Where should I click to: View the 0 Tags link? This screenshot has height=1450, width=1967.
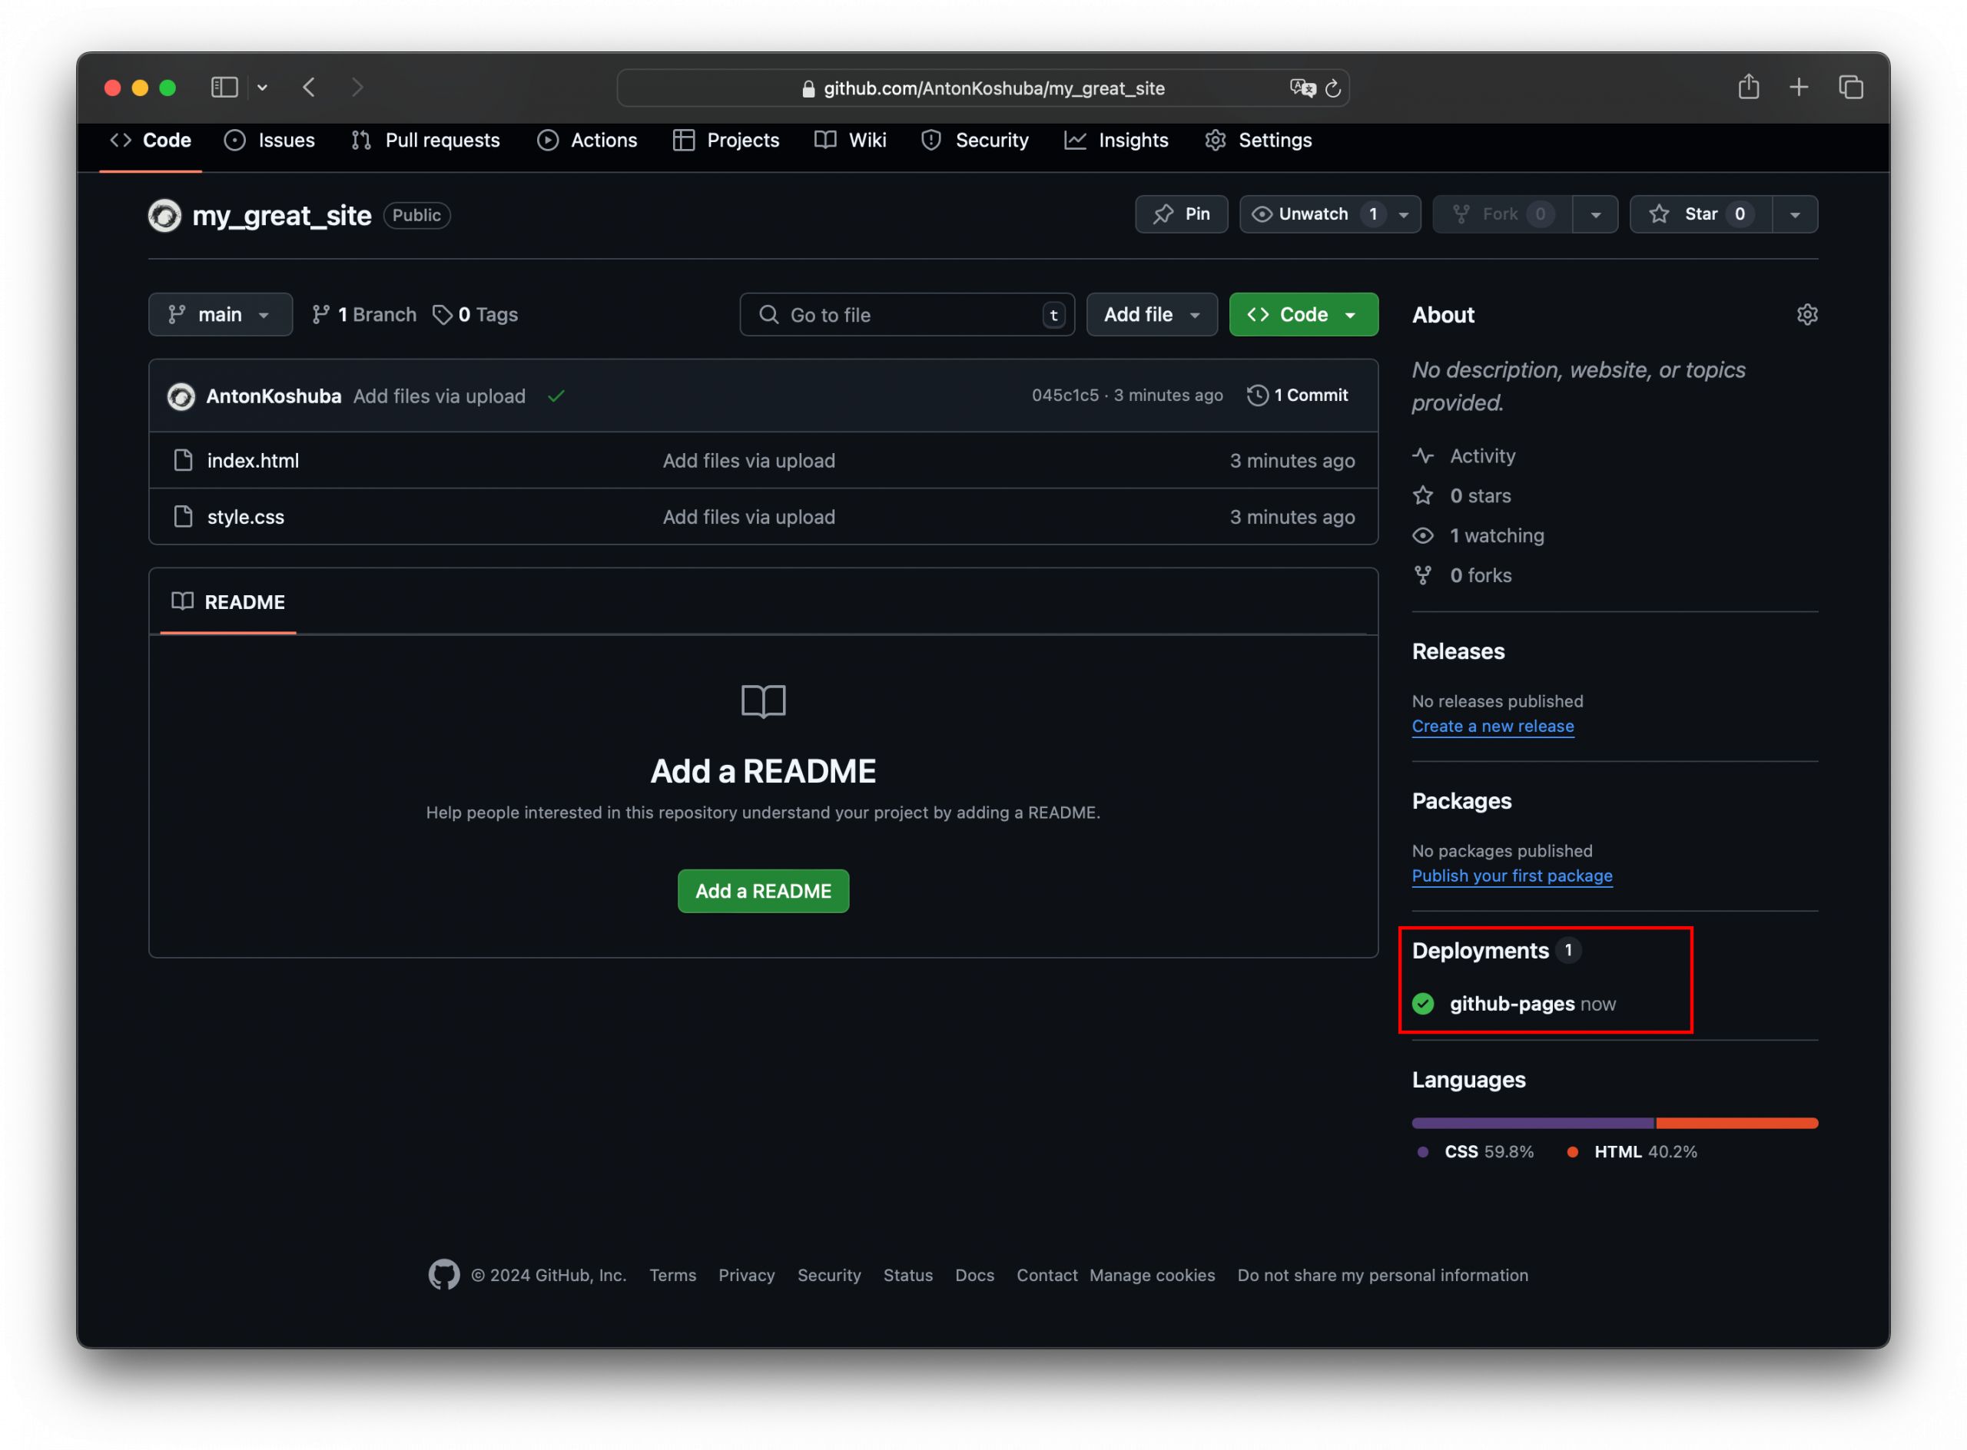[x=475, y=315]
